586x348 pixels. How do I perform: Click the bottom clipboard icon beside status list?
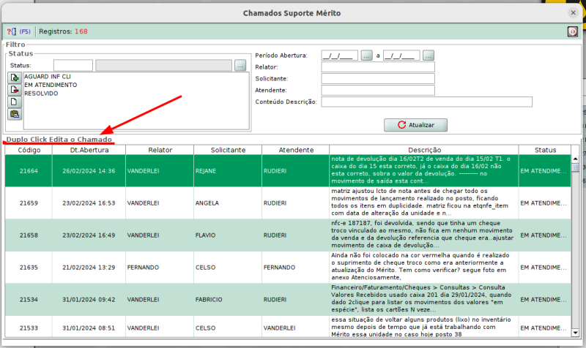(15, 114)
